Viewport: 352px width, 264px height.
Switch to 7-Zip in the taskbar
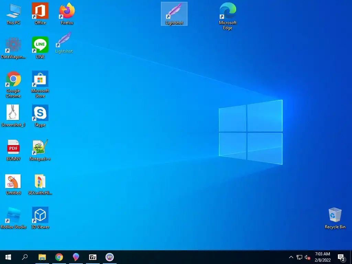point(93,257)
